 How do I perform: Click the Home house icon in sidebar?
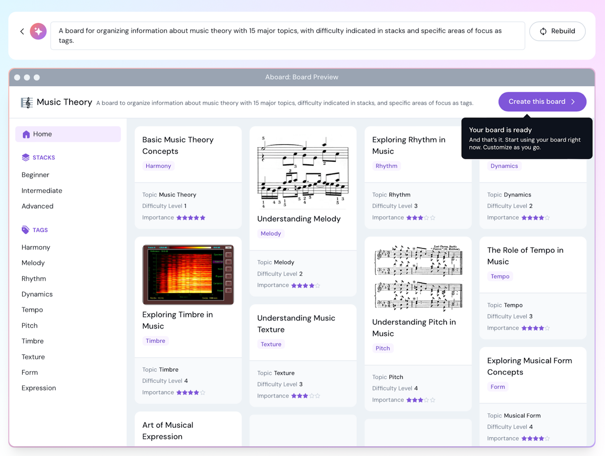(x=27, y=134)
